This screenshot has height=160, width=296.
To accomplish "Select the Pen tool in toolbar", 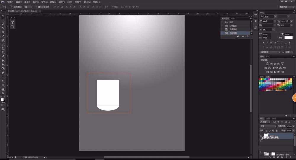I will tap(3, 73).
